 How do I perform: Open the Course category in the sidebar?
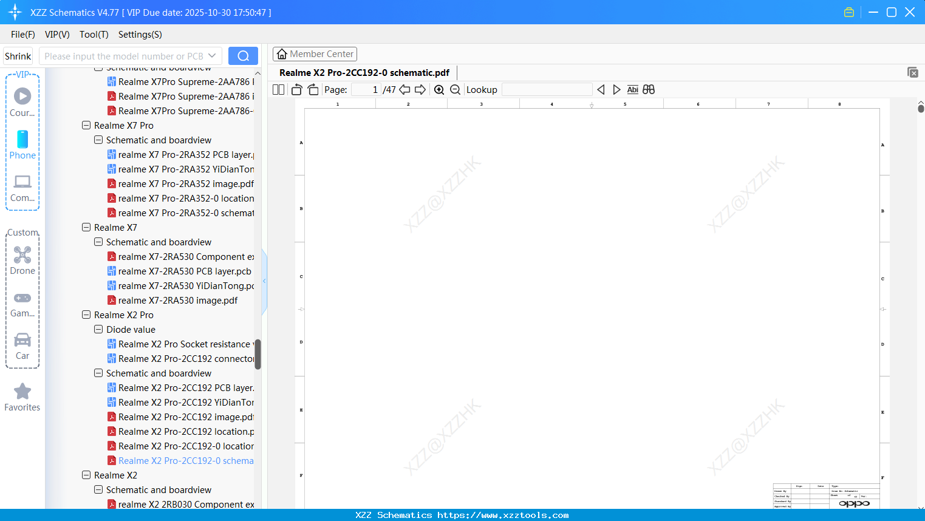click(x=22, y=102)
